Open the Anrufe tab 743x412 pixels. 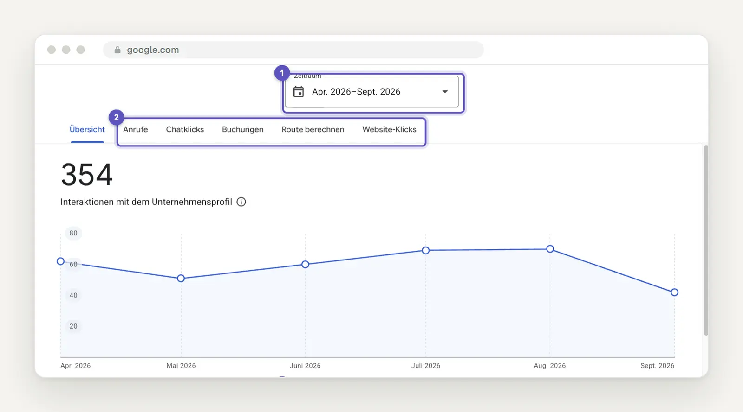point(136,129)
